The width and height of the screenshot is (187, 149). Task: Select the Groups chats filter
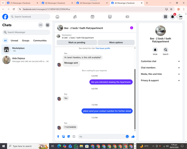(25, 41)
